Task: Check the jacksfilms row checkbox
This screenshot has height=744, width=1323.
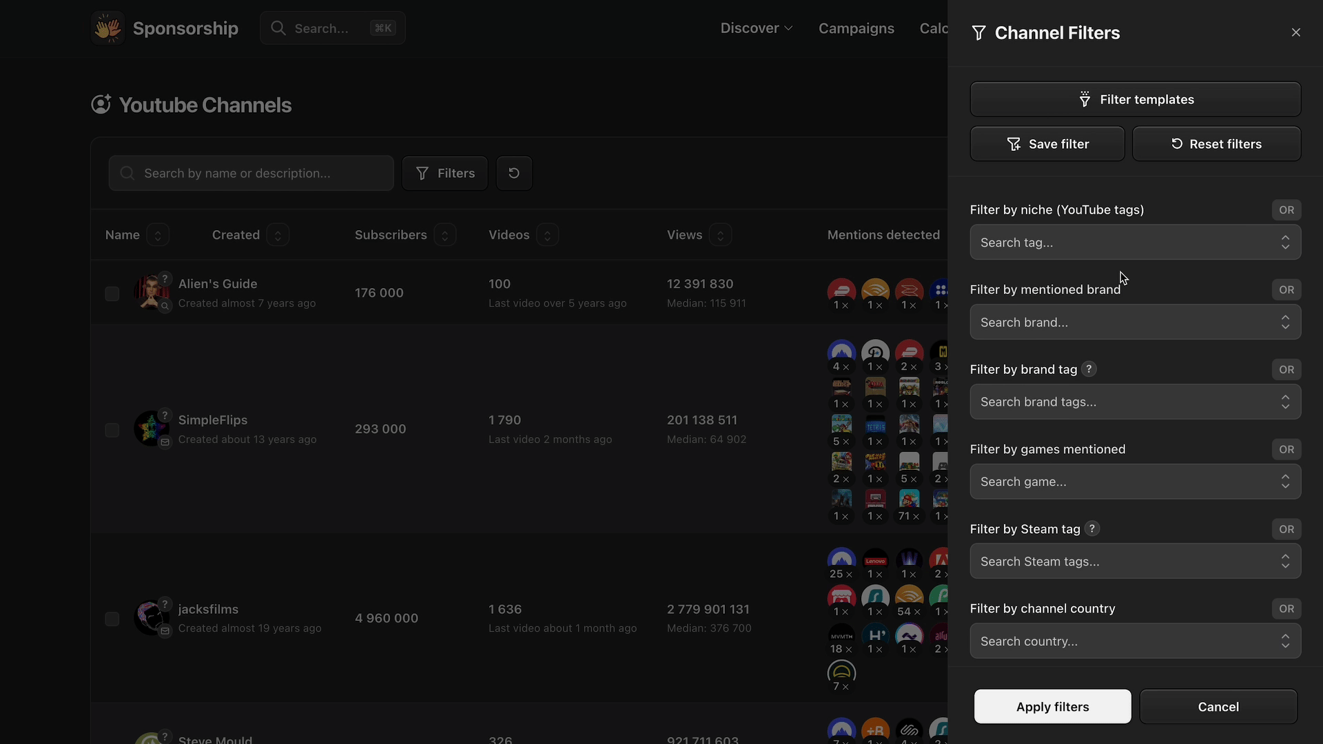Action: 112,619
